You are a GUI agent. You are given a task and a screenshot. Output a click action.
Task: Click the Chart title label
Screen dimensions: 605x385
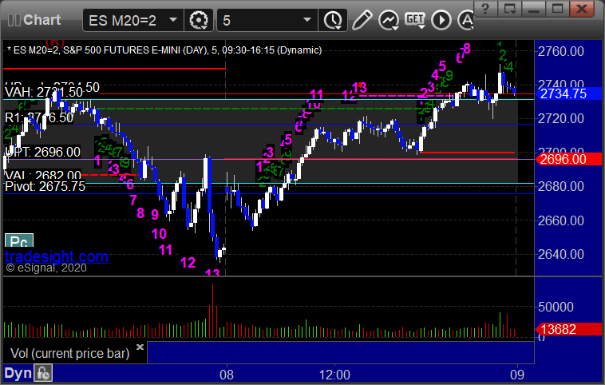tap(42, 20)
